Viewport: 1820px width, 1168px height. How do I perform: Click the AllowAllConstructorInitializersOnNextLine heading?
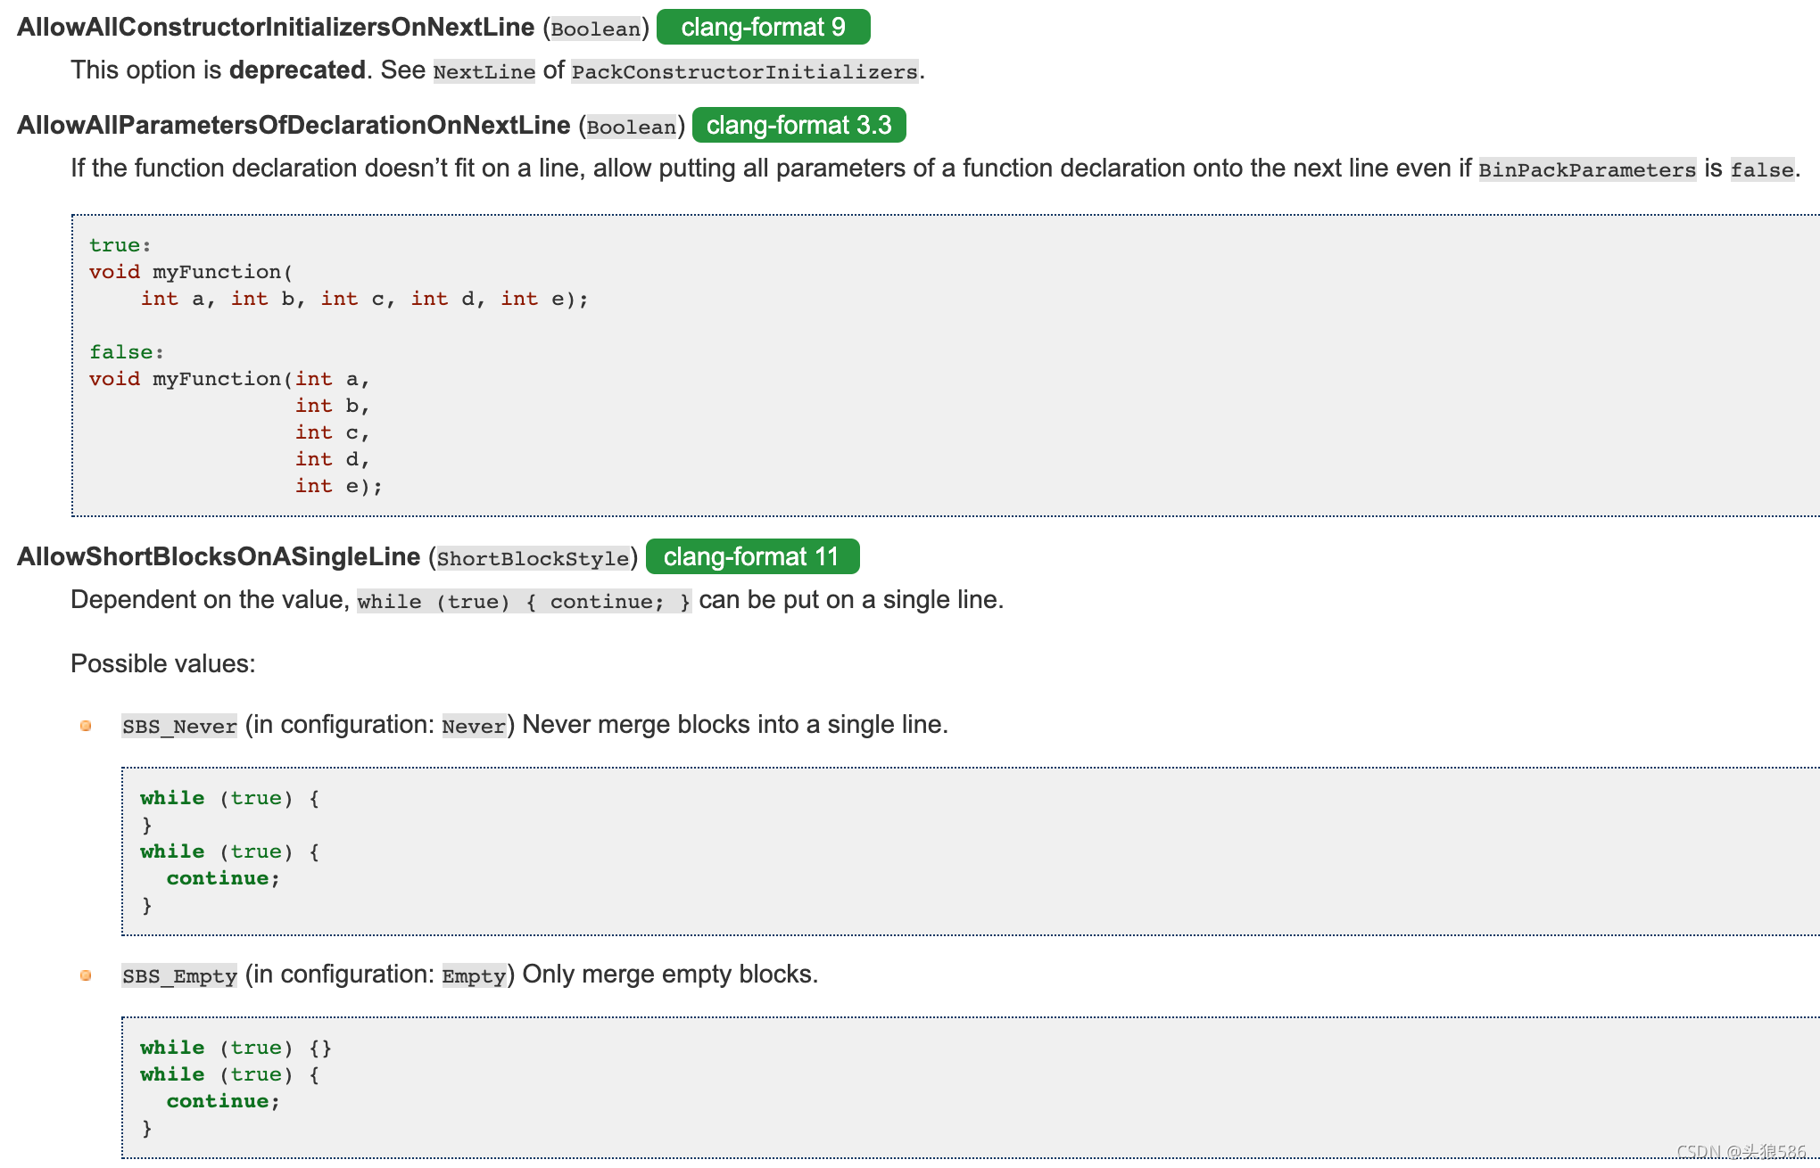[276, 27]
